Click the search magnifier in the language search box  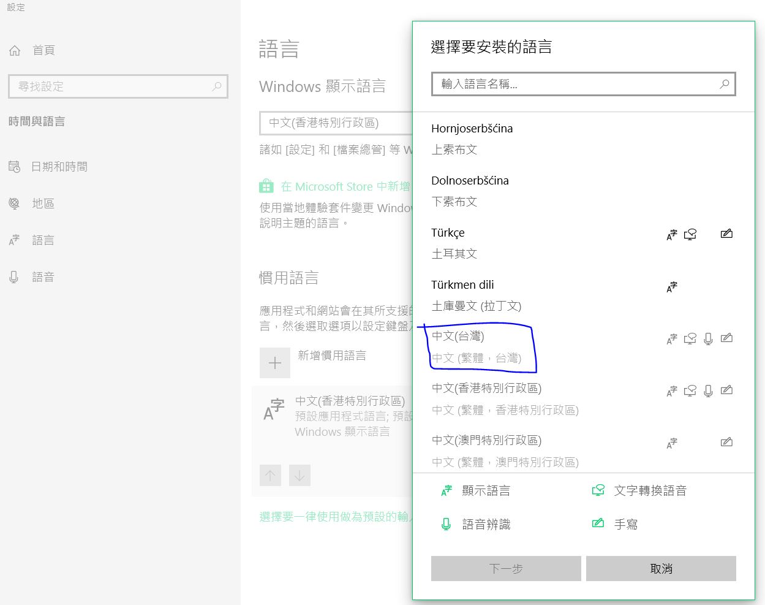point(724,83)
